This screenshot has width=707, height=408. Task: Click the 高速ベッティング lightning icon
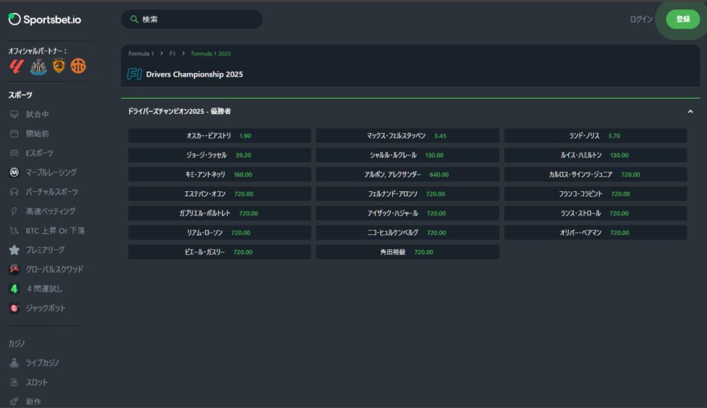pyautogui.click(x=14, y=211)
